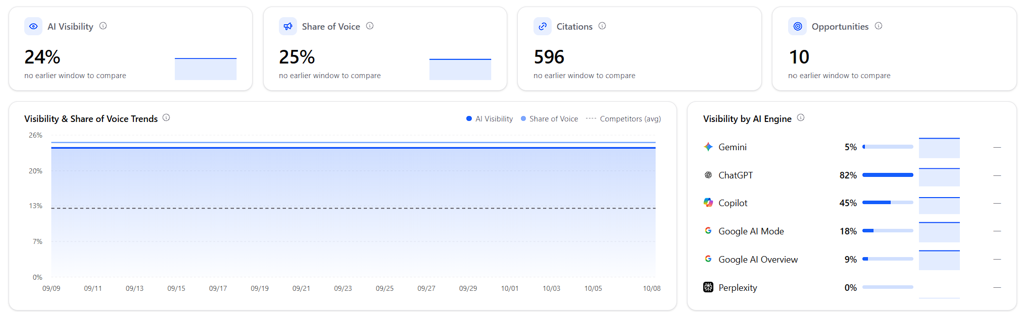Image resolution: width=1020 pixels, height=312 pixels.
Task: Click the Google AI Mode logo
Action: (x=708, y=231)
